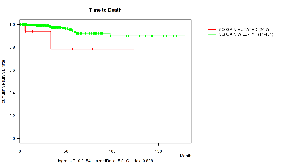Click the y-axis tick label 0.6

click(x=12, y=70)
